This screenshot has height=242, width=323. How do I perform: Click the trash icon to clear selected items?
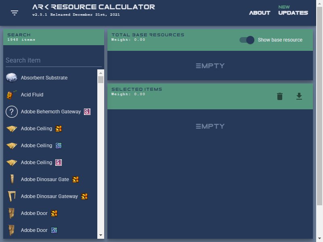point(280,96)
